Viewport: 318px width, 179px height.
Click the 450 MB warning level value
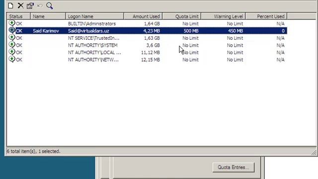click(236, 31)
